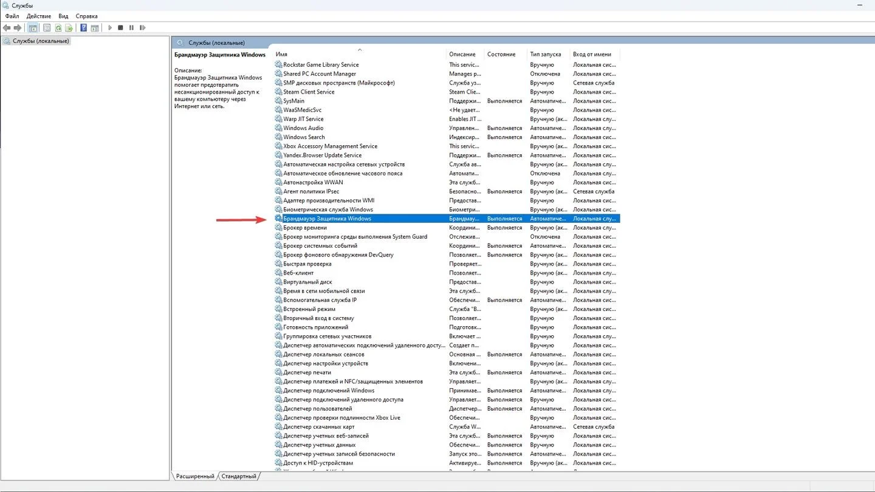Sort by the Тип запуска column header
The image size is (875, 492).
(549, 54)
